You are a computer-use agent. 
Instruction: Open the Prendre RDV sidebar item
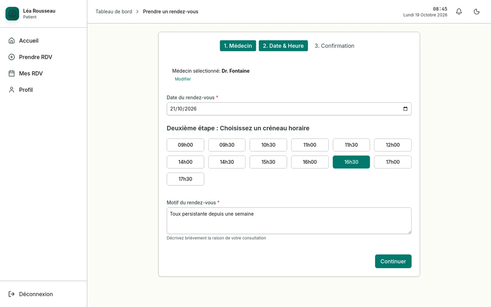point(43,57)
